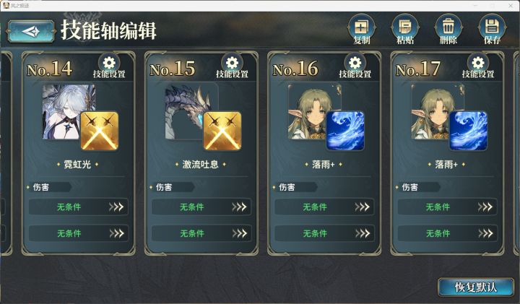Select the elf character portrait on No.17
This screenshot has width=520, height=304.
coord(433,111)
